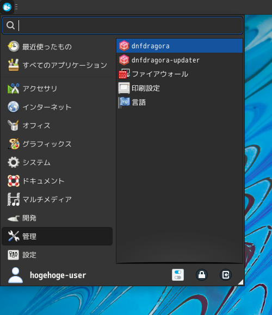Open the ファイアウォール firewall app
This screenshot has width=272, height=315.
(x=180, y=74)
